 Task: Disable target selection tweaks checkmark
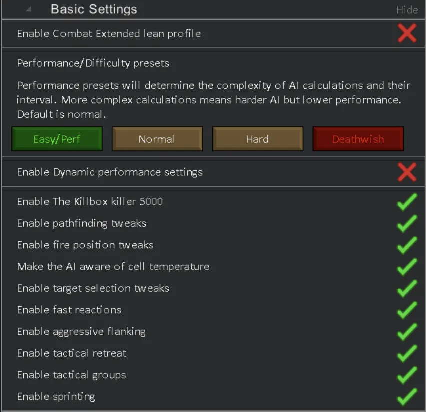(407, 288)
